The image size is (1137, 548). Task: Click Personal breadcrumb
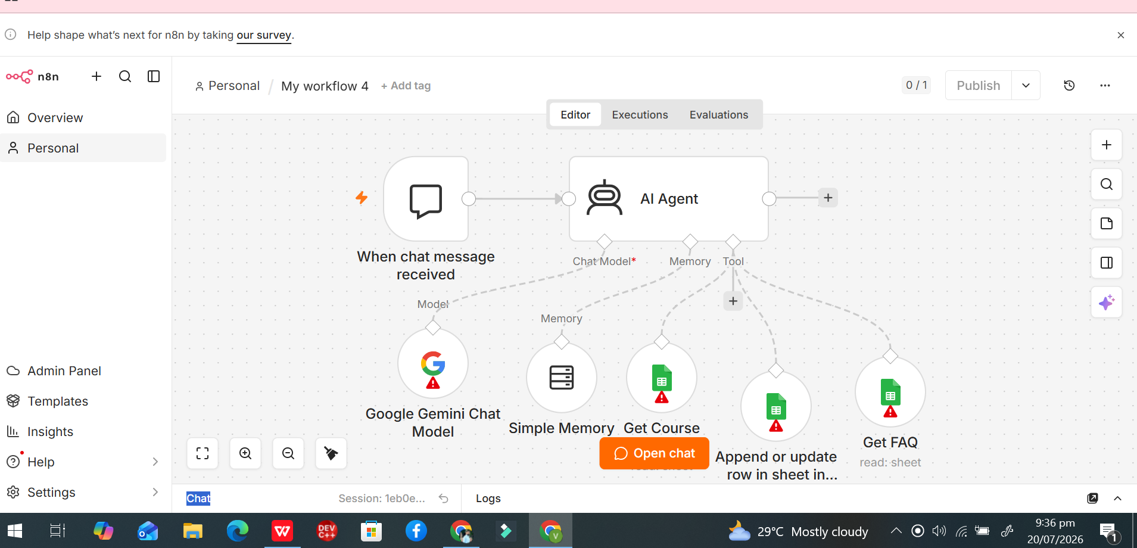click(228, 86)
